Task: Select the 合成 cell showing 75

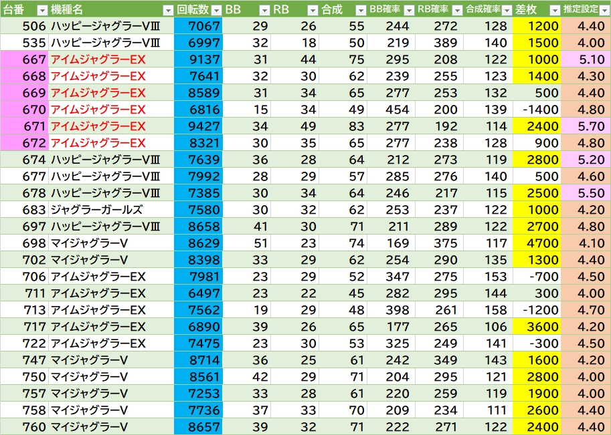Action: pyautogui.click(x=343, y=59)
